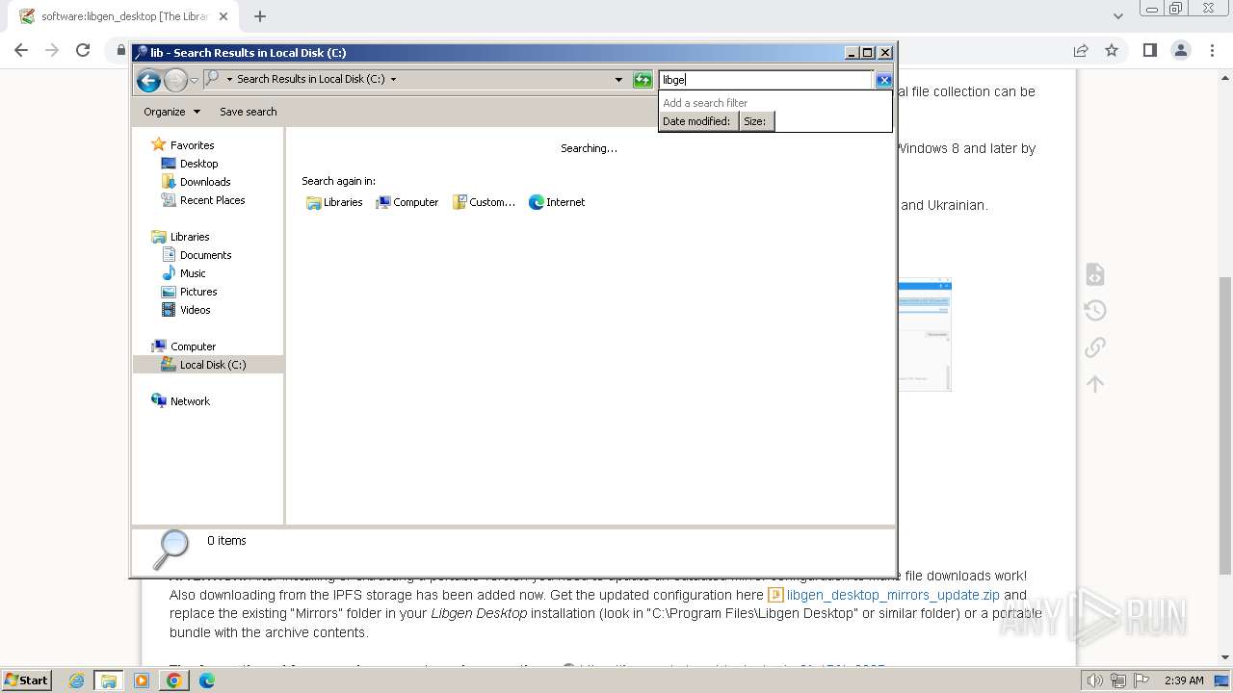Bookmark this page with star icon

(1112, 50)
